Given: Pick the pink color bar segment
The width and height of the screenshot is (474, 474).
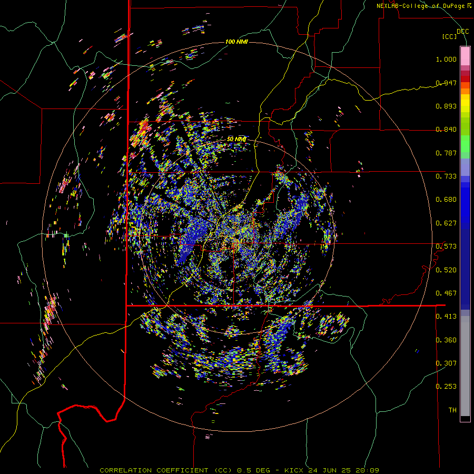Looking at the screenshot, I should 465,56.
